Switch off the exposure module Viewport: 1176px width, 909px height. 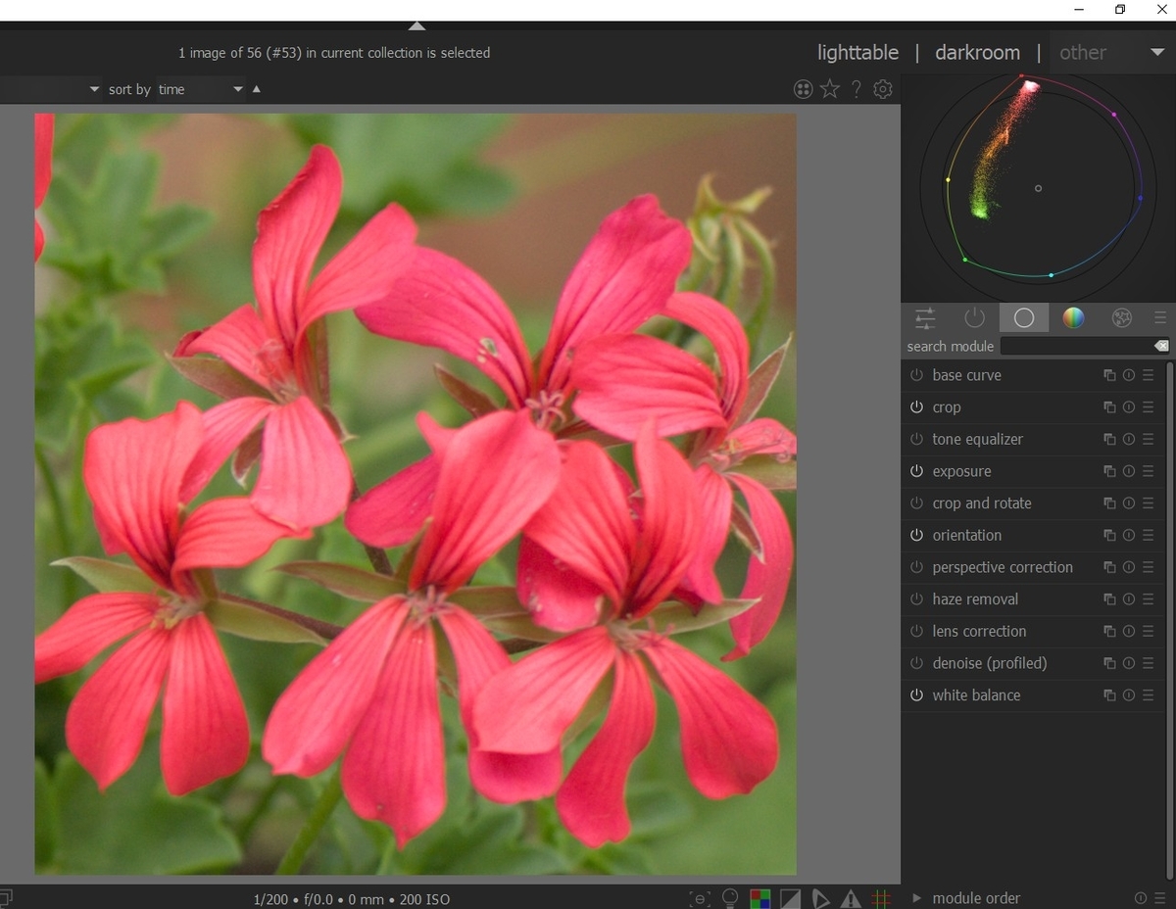pyautogui.click(x=916, y=471)
